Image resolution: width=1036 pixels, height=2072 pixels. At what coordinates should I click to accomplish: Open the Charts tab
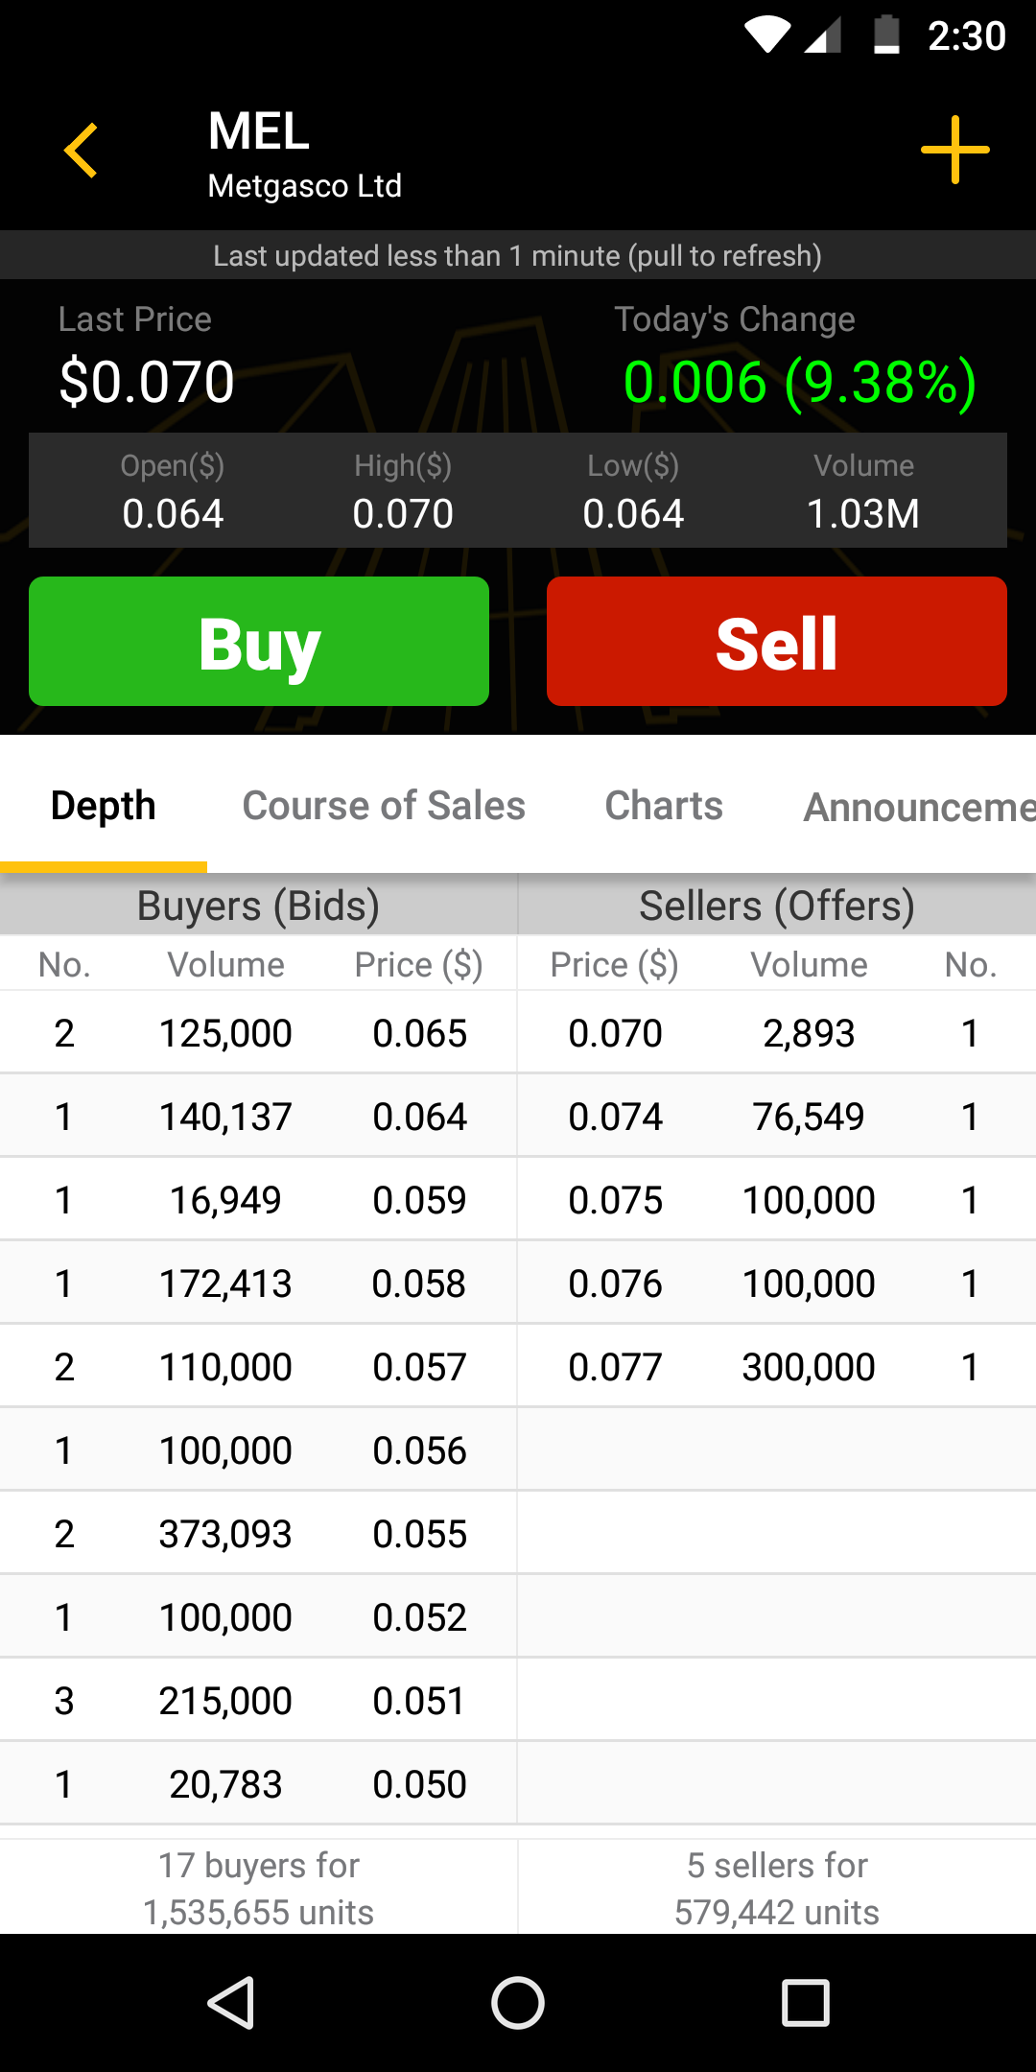point(664,806)
